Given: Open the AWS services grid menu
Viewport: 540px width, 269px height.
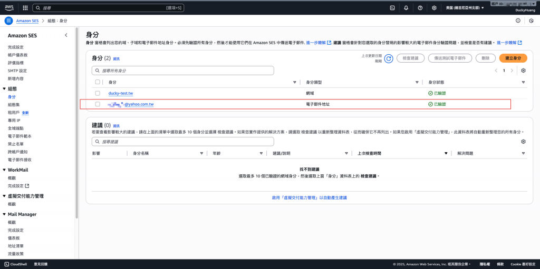Looking at the screenshot, I should click(25, 7).
